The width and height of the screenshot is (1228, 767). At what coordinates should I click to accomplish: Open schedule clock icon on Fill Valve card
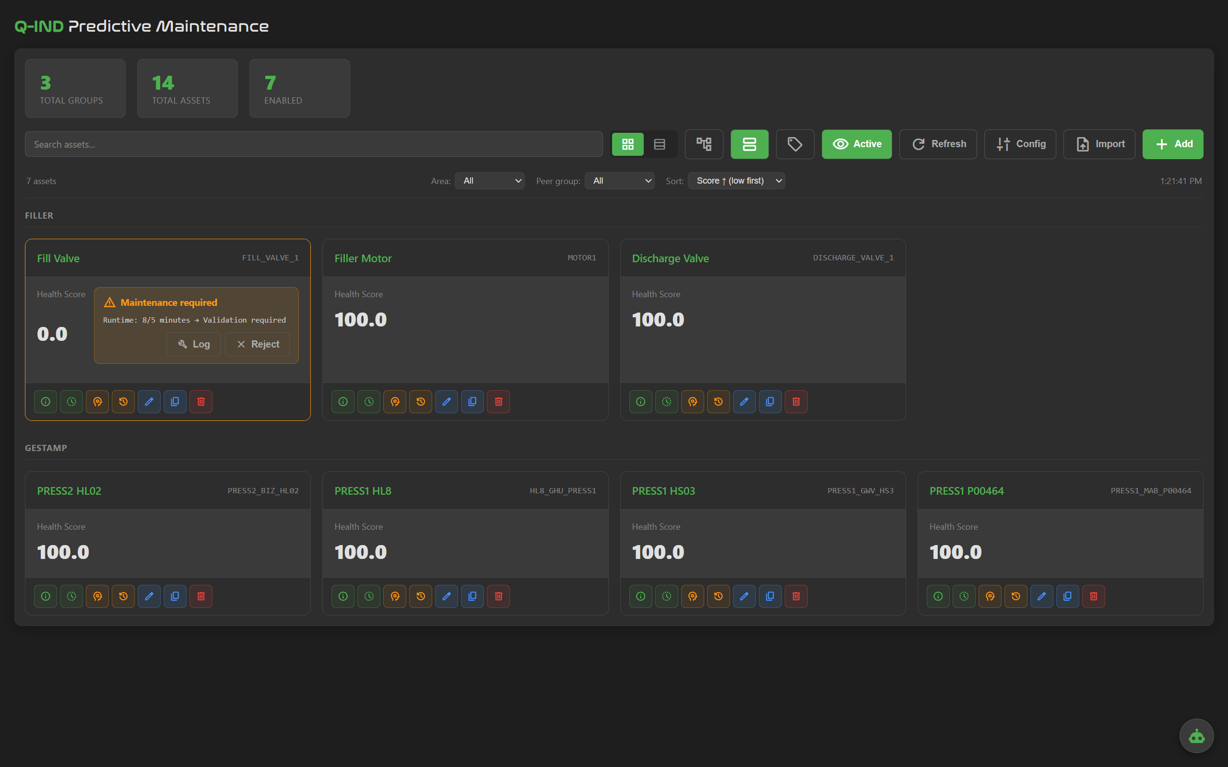tap(71, 402)
